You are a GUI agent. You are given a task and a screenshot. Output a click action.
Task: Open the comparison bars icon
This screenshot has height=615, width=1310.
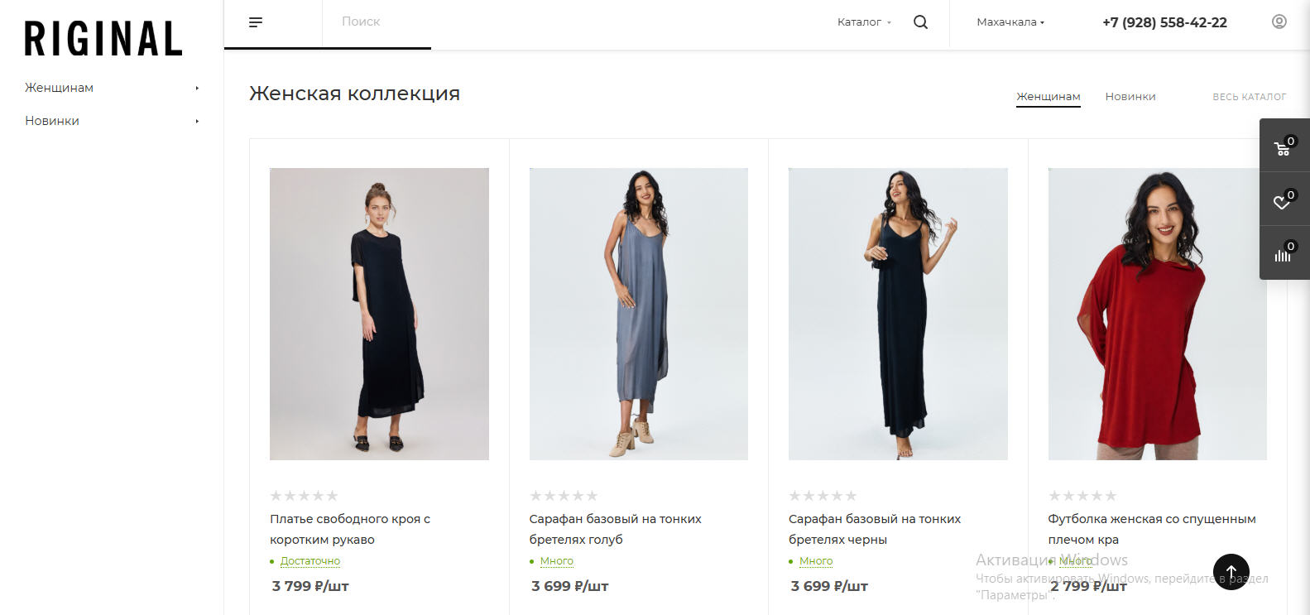coord(1284,252)
